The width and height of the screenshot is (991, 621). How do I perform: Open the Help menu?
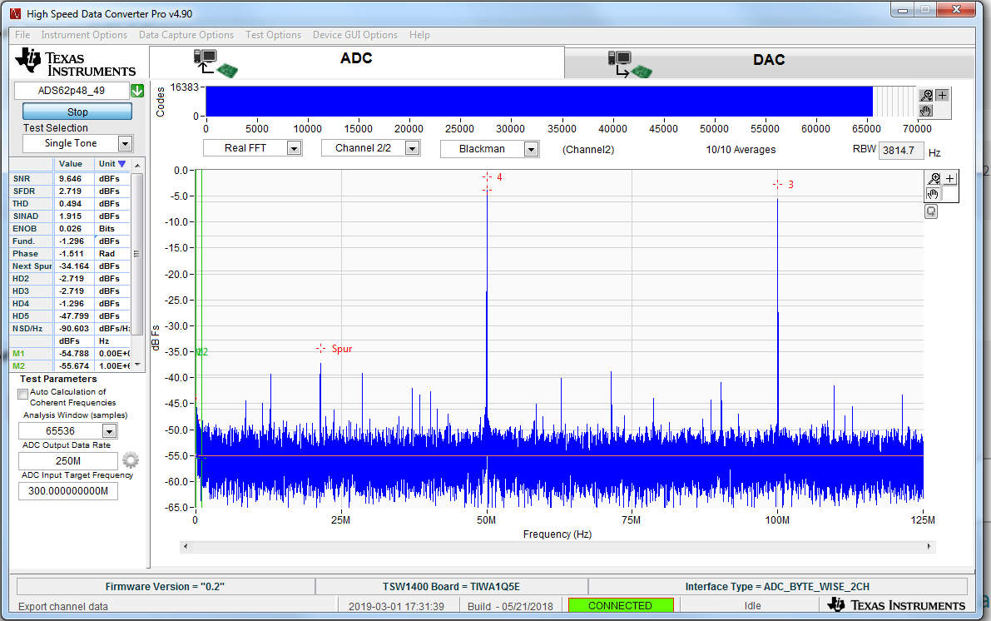coord(419,35)
